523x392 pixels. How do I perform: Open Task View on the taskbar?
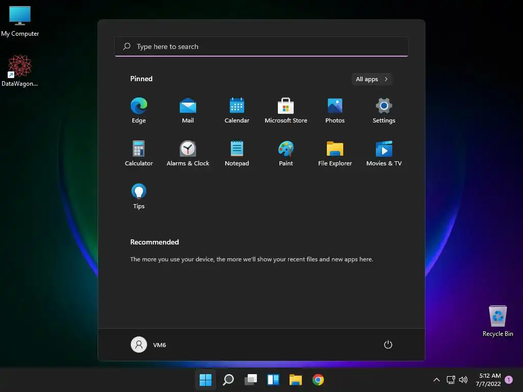tap(251, 380)
